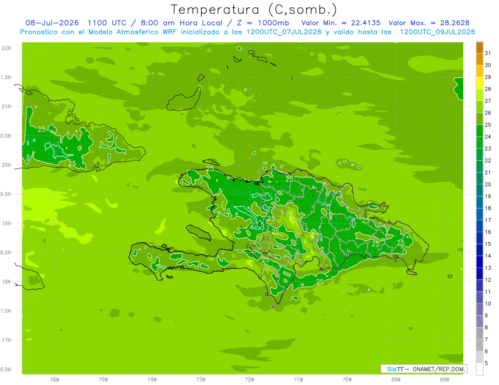Click the '9.5N' latitude axis label
The image size is (499, 385).
[x=6, y=194]
